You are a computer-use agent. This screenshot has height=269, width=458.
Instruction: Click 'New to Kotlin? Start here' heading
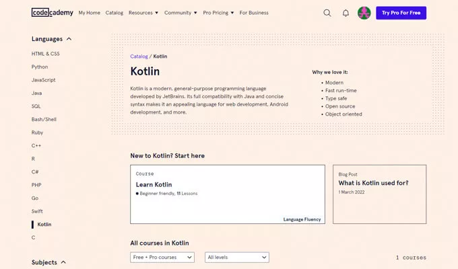tap(167, 156)
